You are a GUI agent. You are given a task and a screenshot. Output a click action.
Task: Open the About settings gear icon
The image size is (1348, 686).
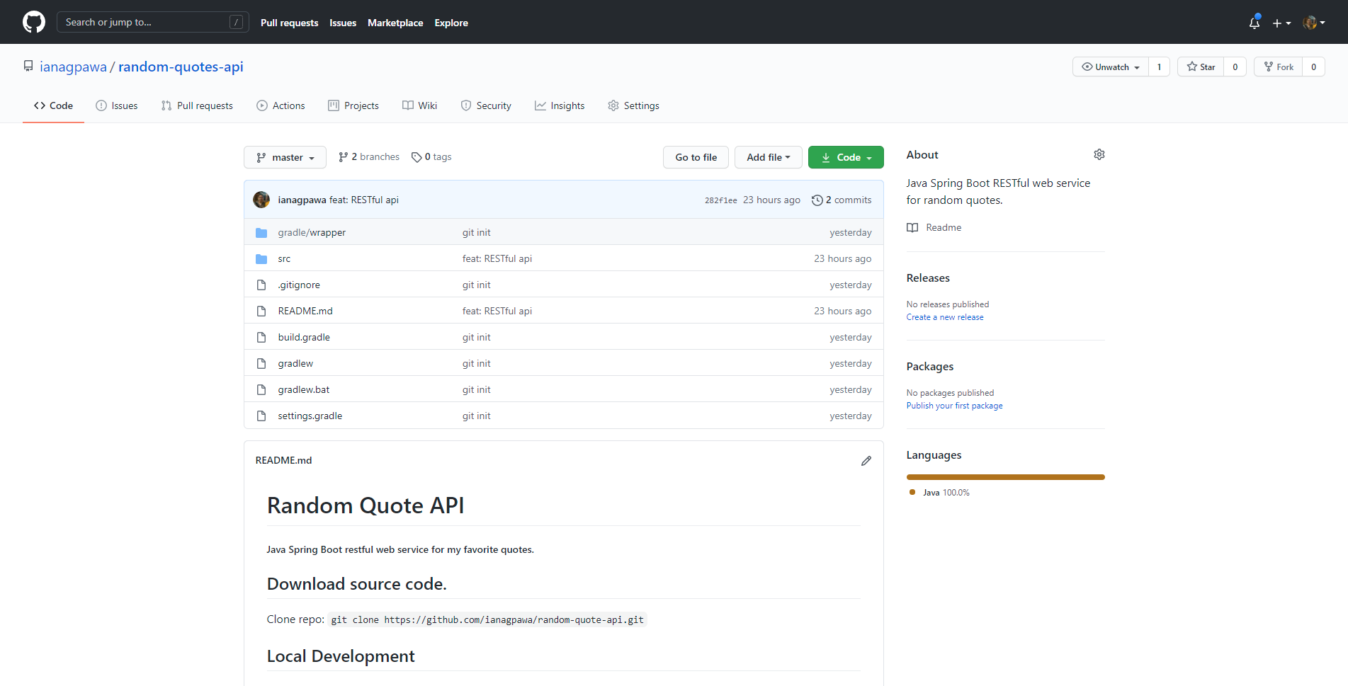1099,154
